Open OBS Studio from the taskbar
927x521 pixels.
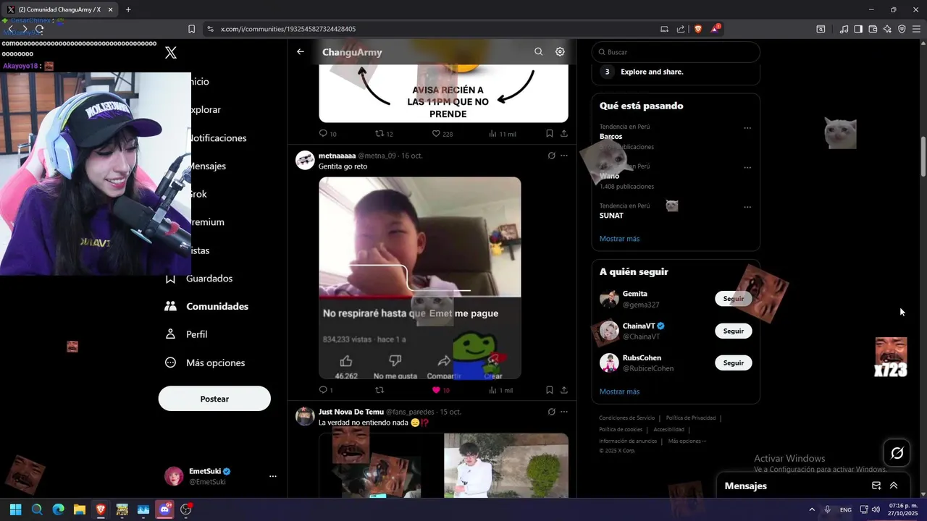coord(186,509)
